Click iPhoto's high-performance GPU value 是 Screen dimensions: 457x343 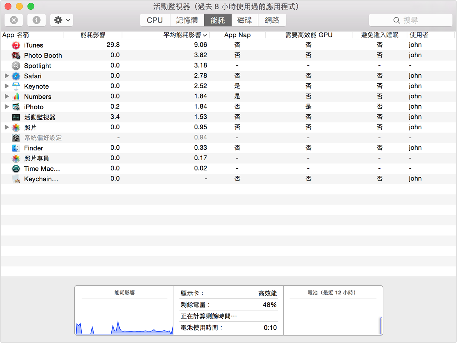point(308,106)
